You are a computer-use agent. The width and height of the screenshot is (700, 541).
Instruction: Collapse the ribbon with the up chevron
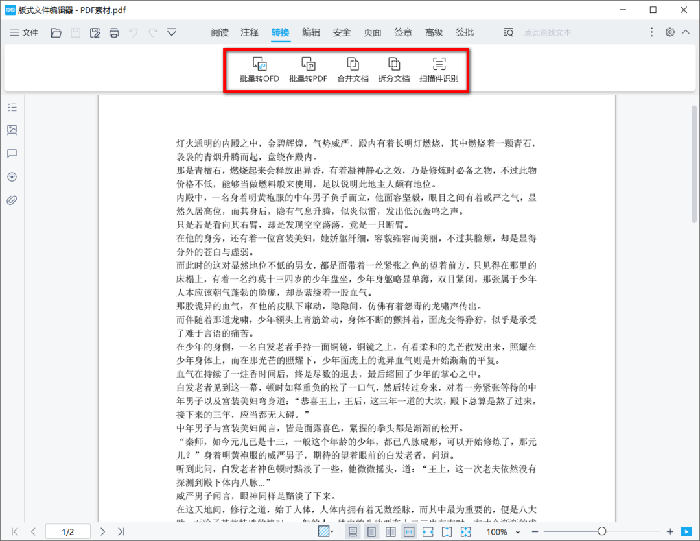point(686,32)
